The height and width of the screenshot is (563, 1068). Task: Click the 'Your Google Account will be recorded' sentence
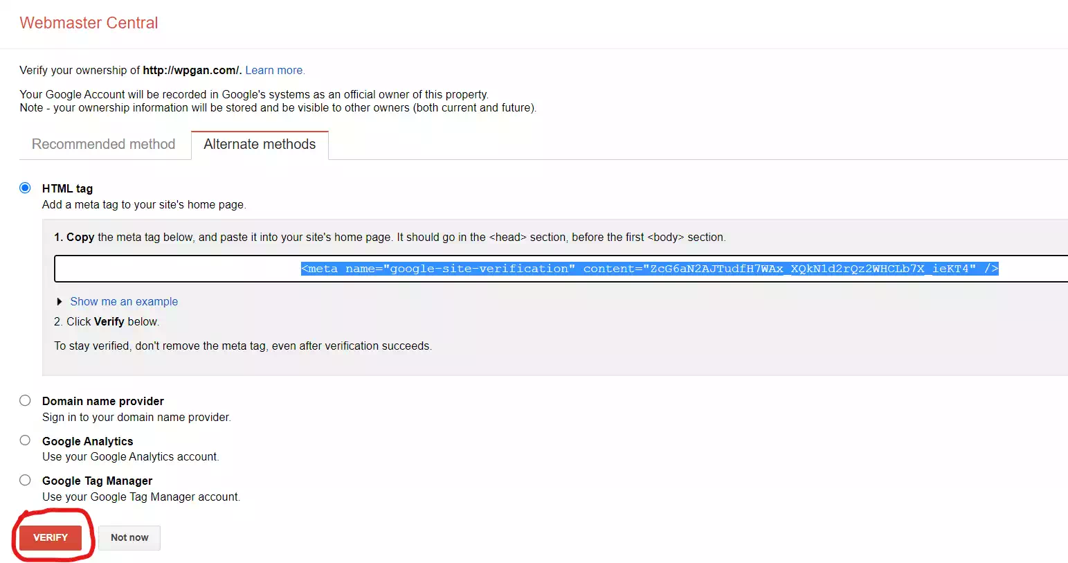tap(254, 94)
